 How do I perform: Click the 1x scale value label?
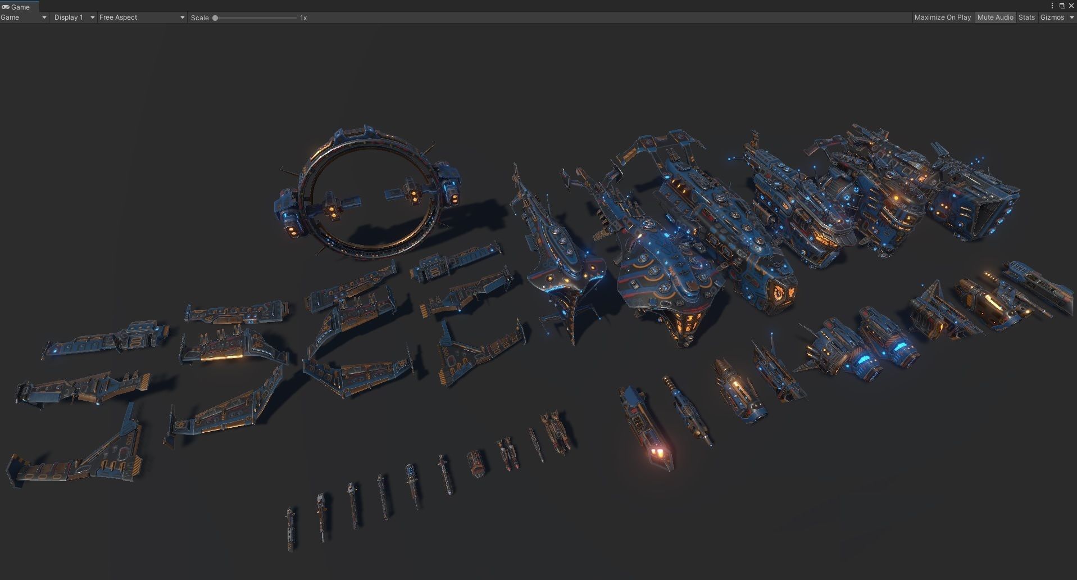coord(303,18)
